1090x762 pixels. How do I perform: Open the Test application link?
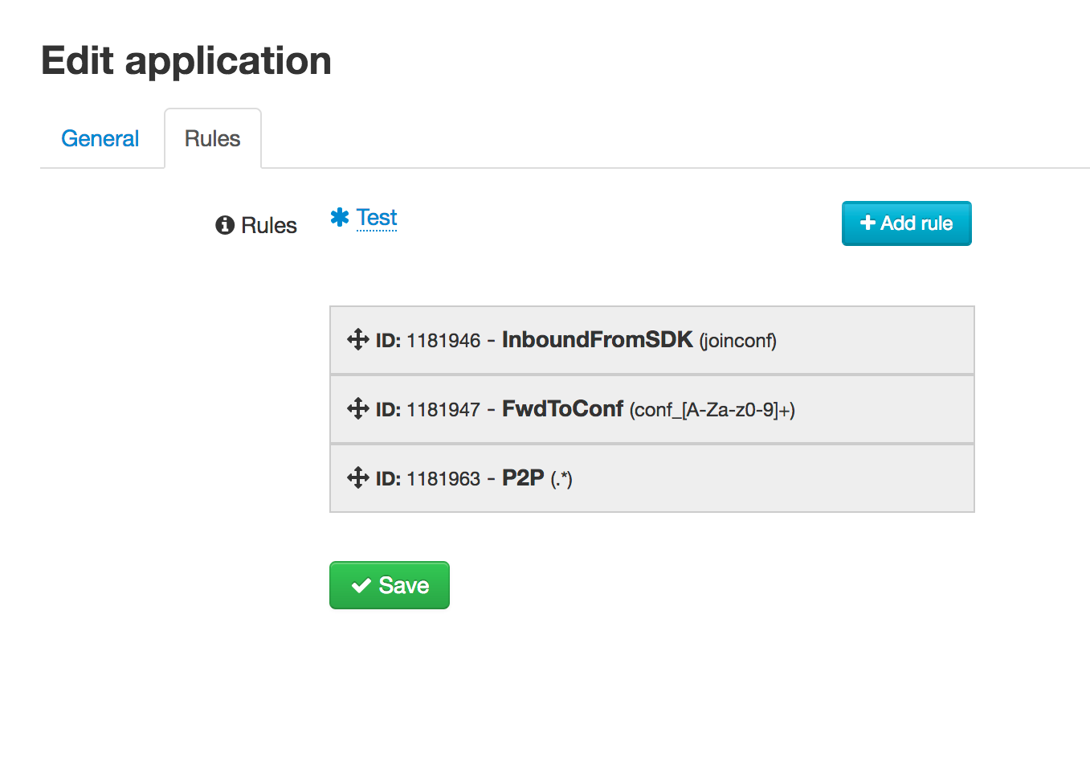[x=377, y=217]
